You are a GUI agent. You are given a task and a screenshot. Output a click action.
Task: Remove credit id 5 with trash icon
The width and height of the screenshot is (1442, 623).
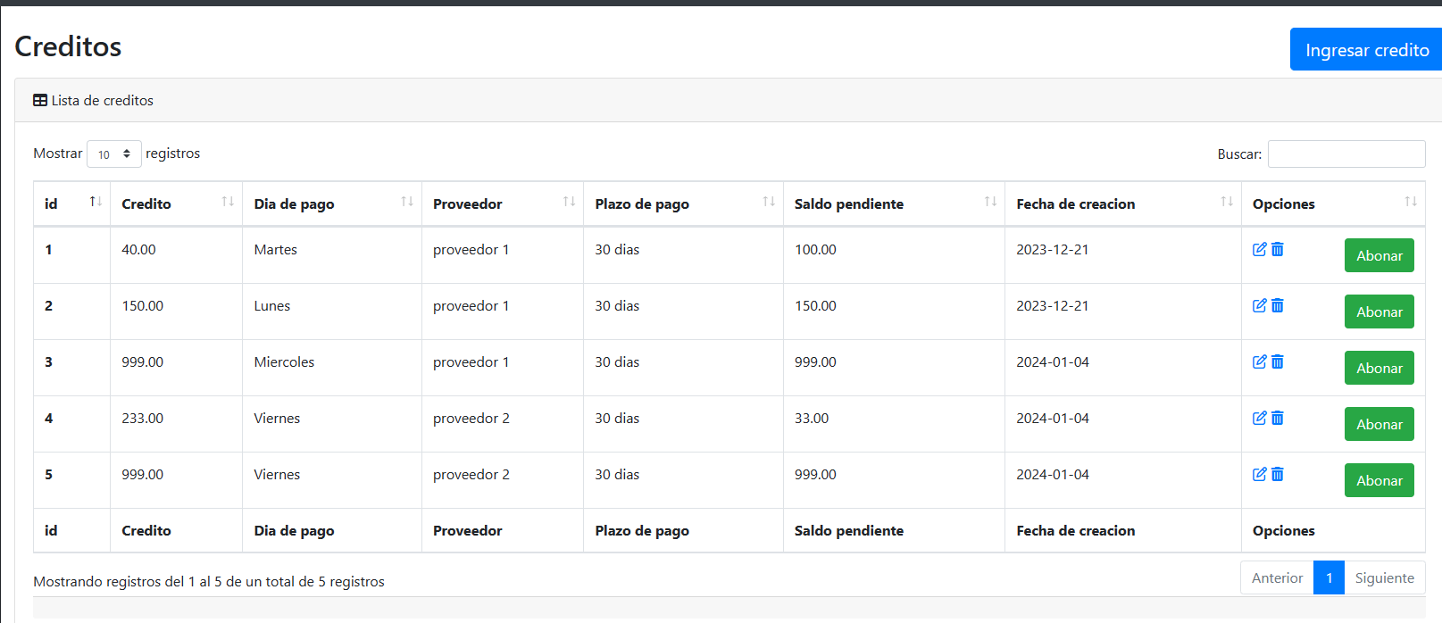(x=1278, y=474)
